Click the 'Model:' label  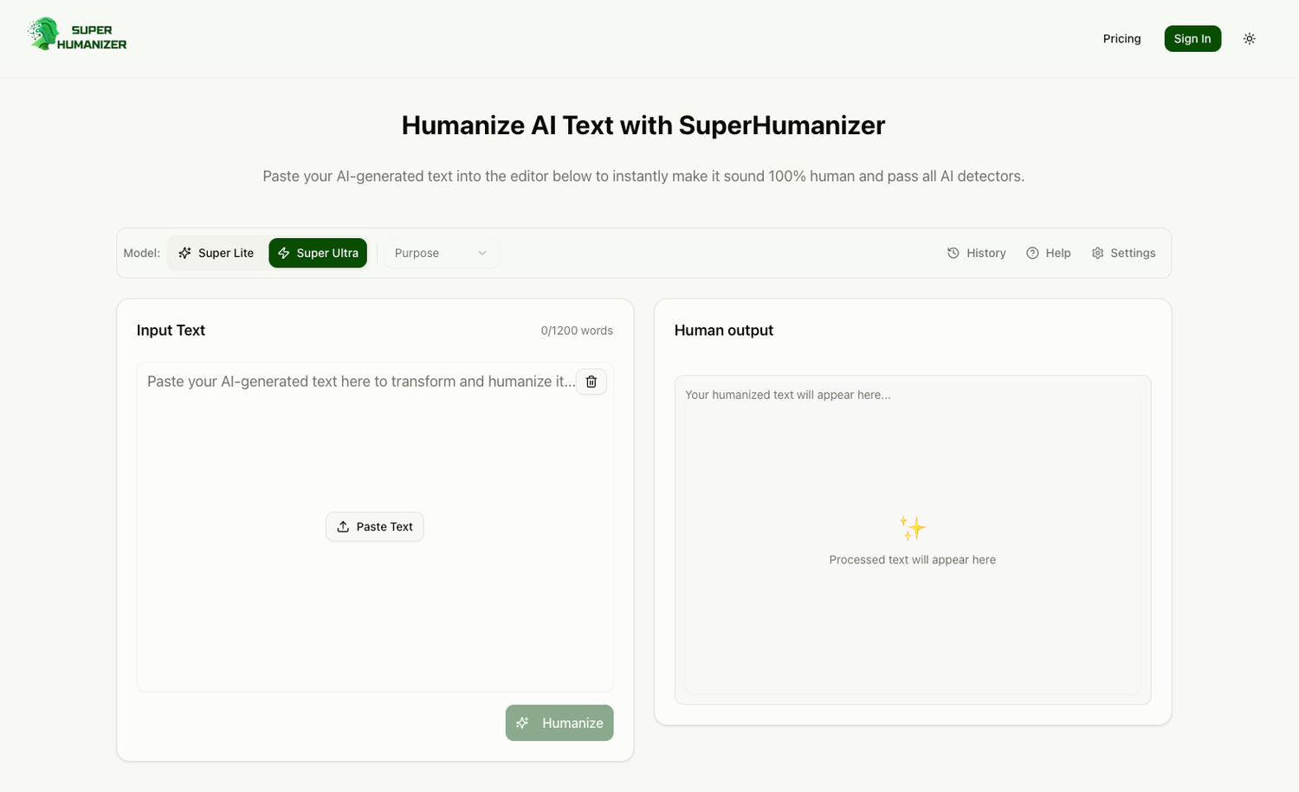(142, 253)
